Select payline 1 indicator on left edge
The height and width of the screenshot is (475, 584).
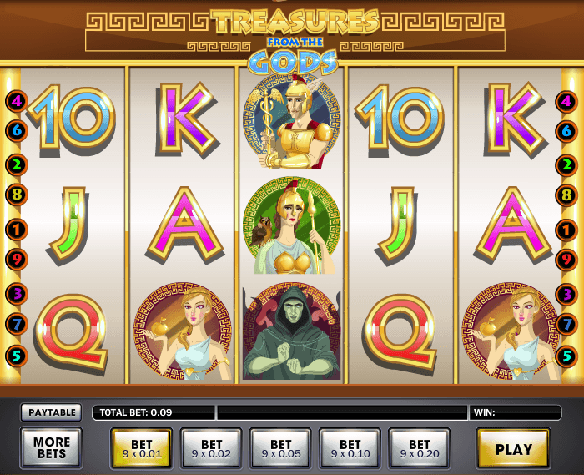click(17, 230)
